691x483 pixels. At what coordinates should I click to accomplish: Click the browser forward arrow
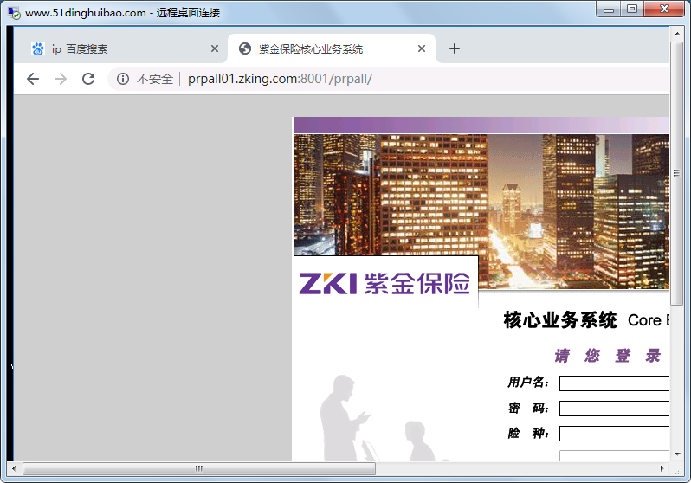[x=61, y=79]
